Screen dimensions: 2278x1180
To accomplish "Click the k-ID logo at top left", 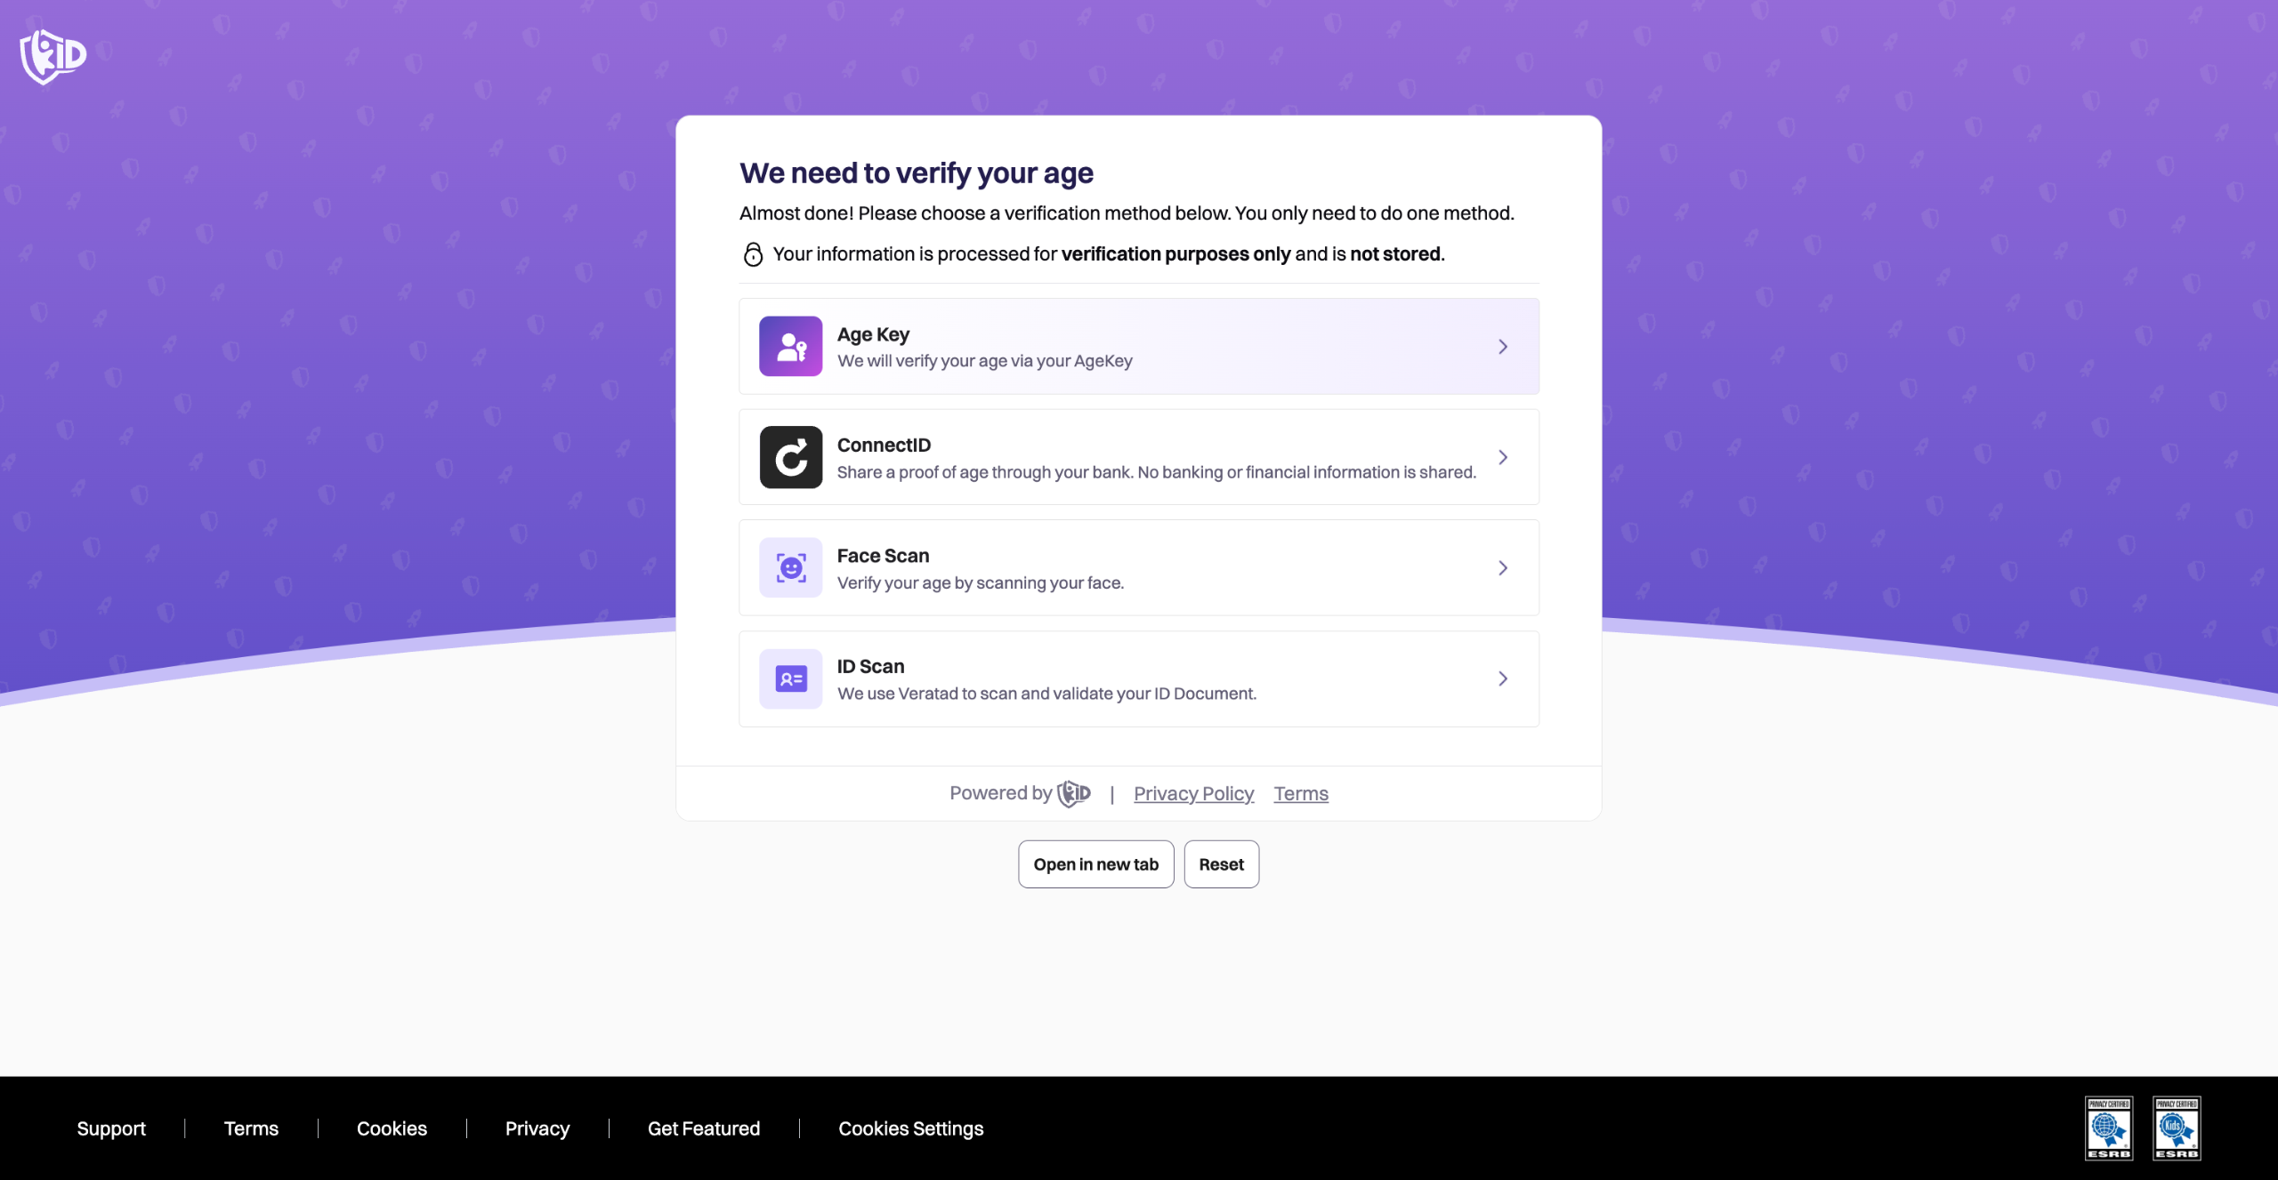I will click(53, 56).
